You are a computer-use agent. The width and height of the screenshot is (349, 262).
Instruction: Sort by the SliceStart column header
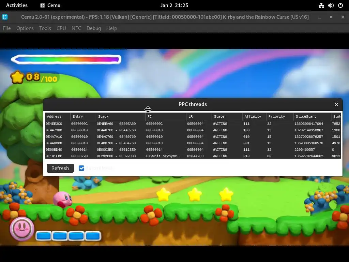[312, 117]
